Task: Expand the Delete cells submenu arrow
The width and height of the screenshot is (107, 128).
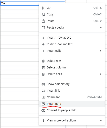Action: [x=101, y=74]
